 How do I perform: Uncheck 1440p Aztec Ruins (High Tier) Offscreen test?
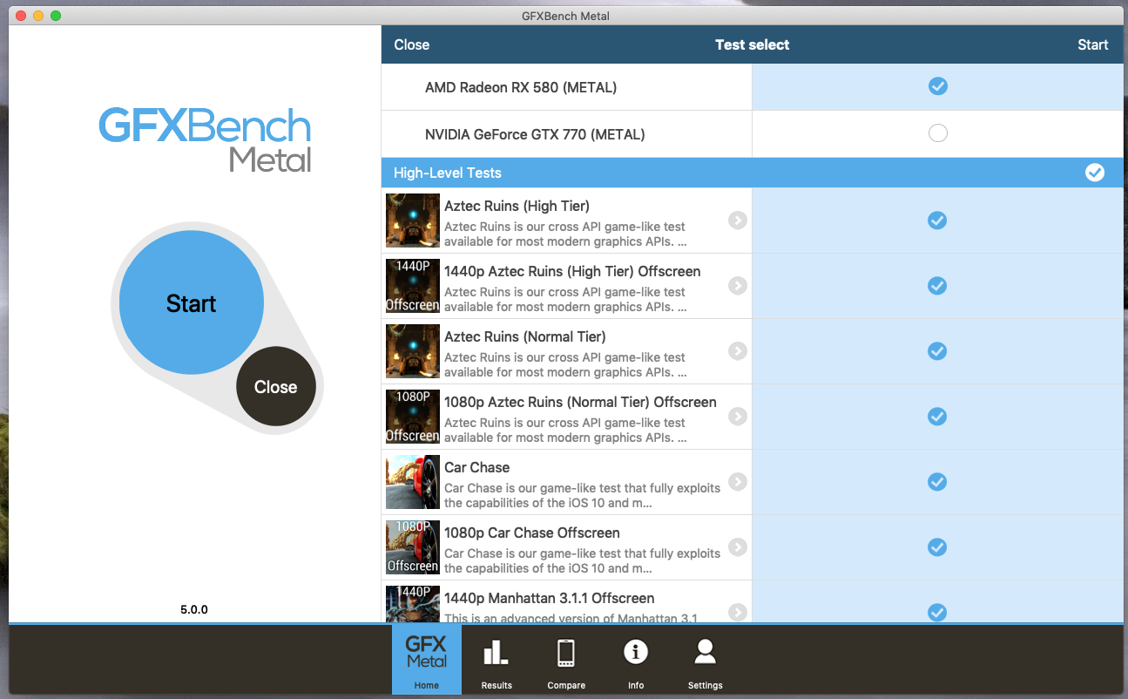937,286
